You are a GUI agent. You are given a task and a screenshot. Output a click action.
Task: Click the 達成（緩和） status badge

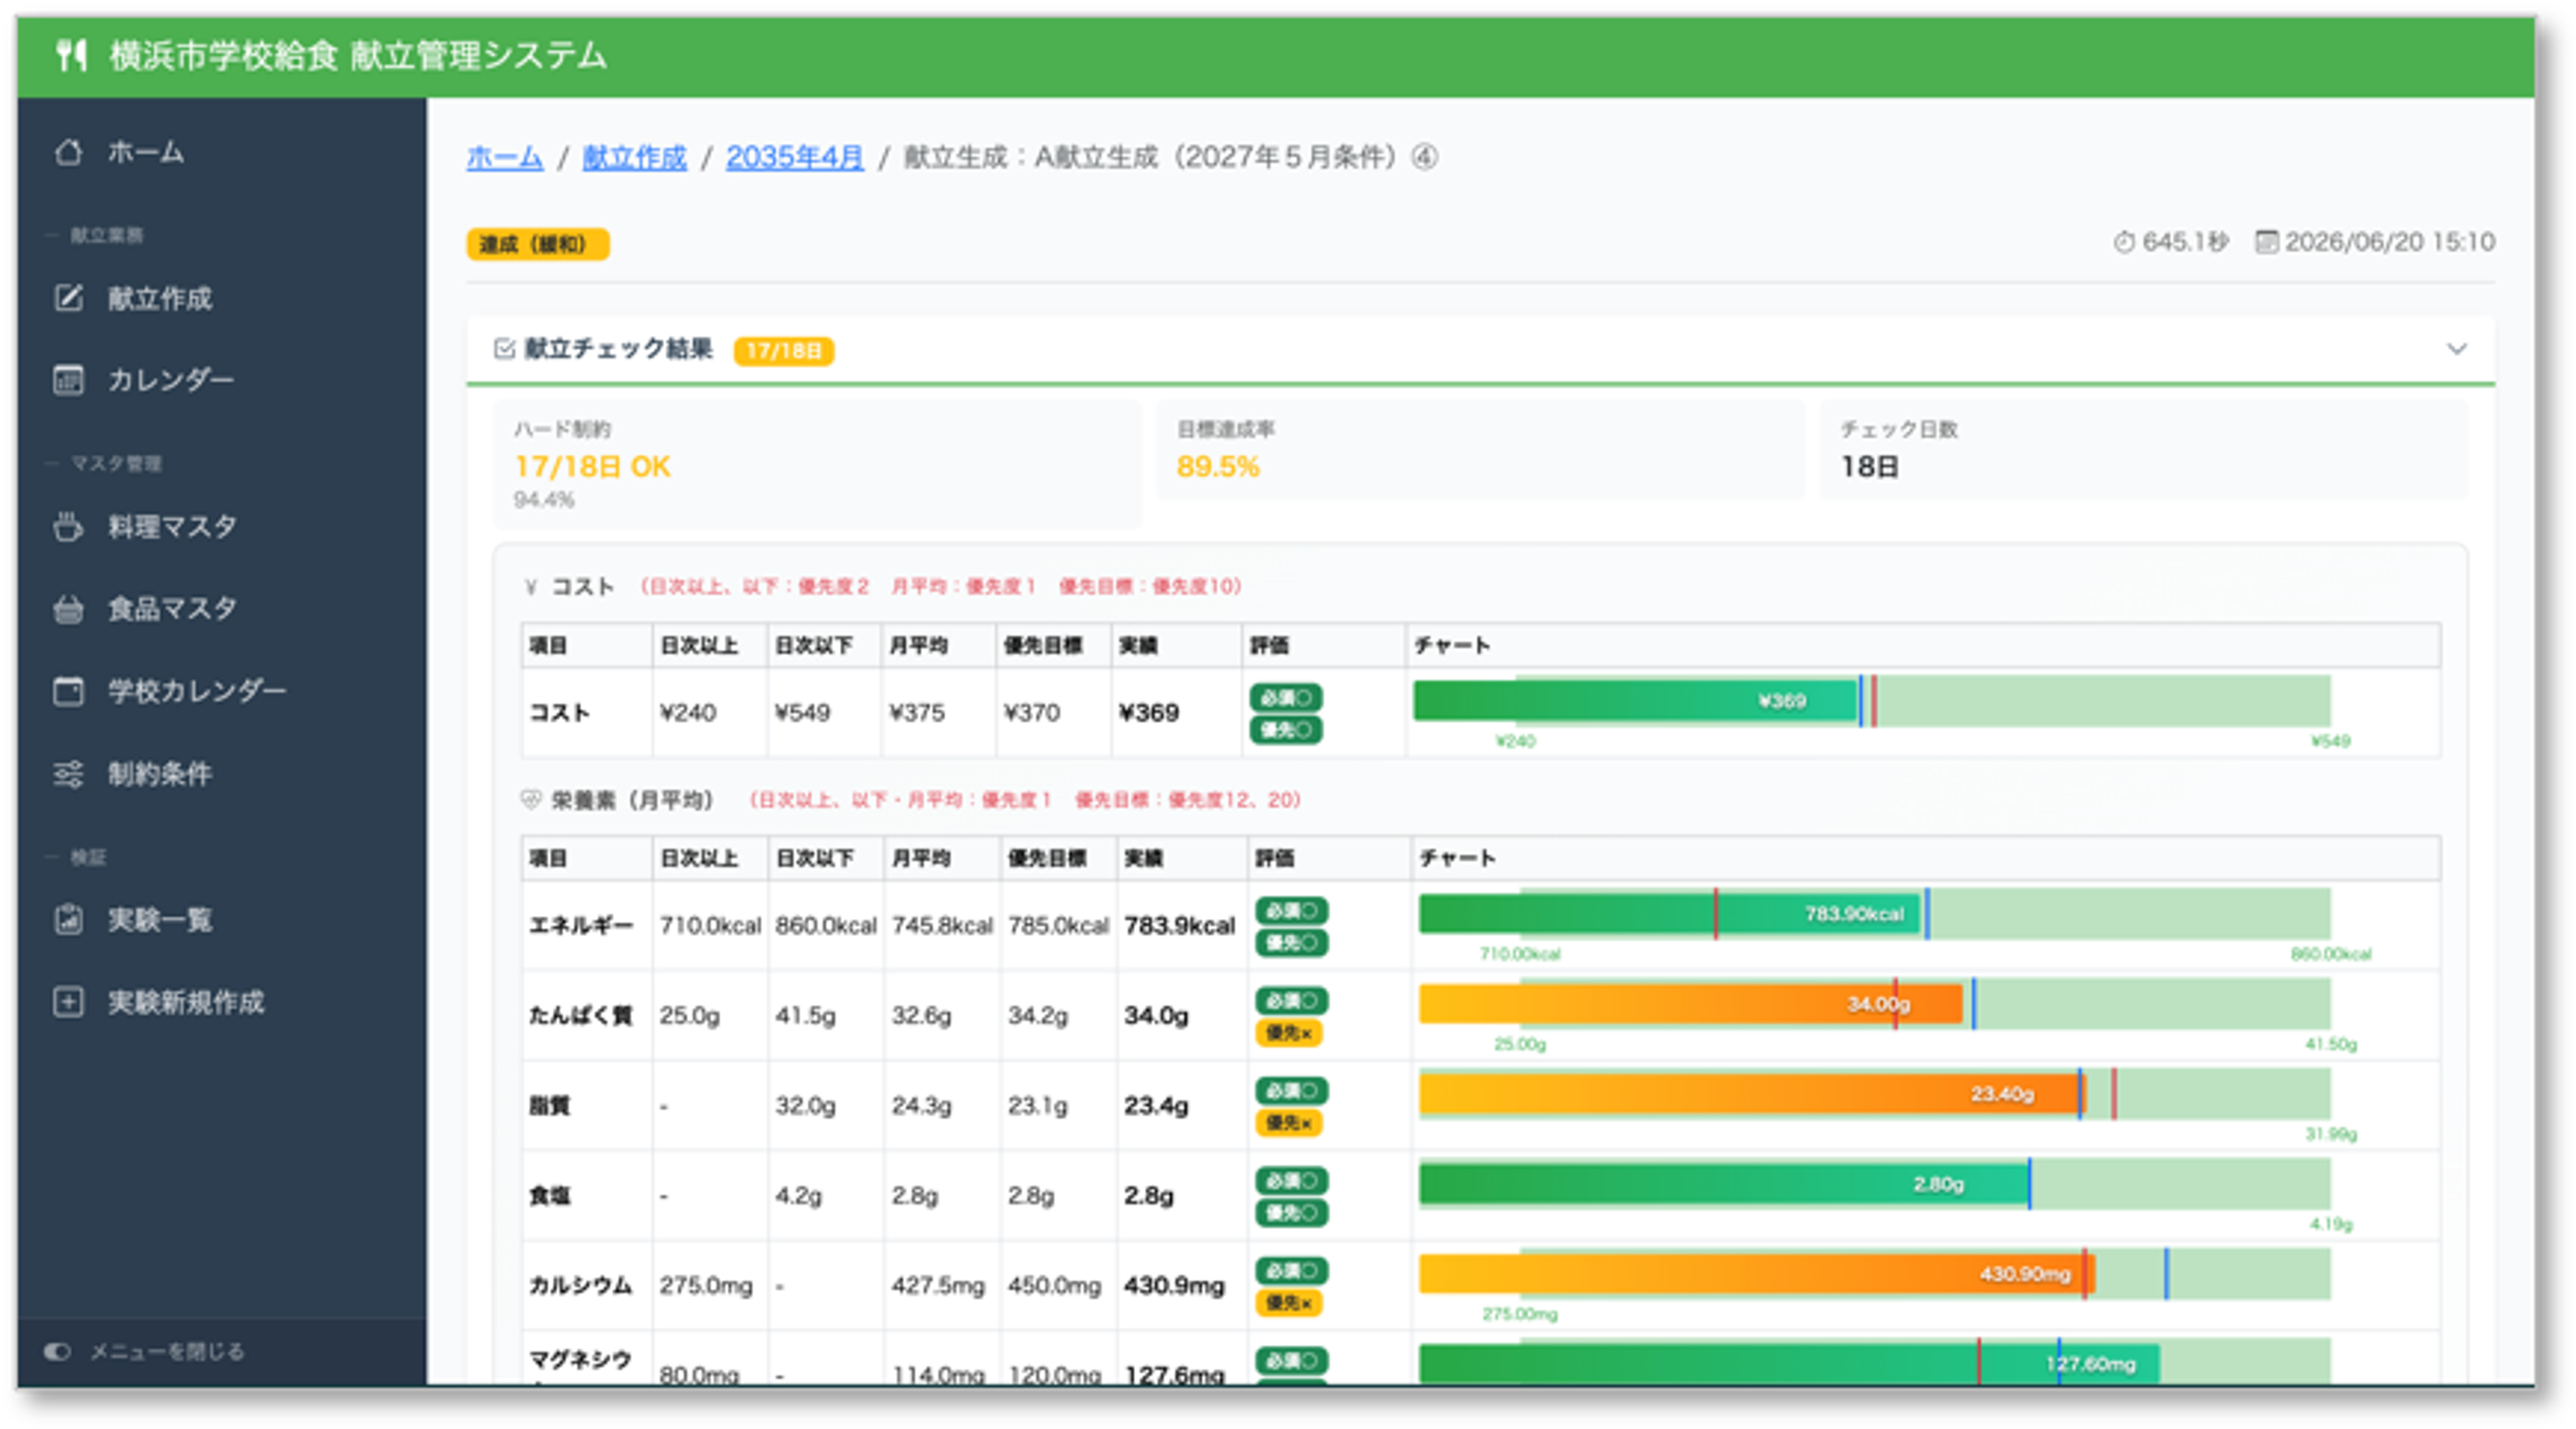click(537, 244)
